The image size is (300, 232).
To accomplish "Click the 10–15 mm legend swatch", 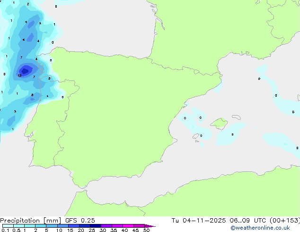I will (x=63, y=226).
